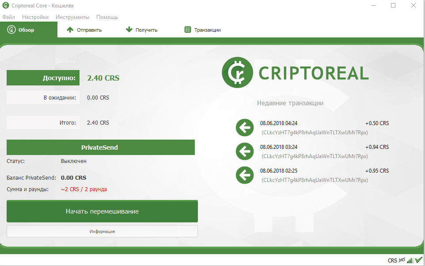The image size is (425, 266).
Task: Click the +0.50 CRS amount
Action: tap(377, 123)
